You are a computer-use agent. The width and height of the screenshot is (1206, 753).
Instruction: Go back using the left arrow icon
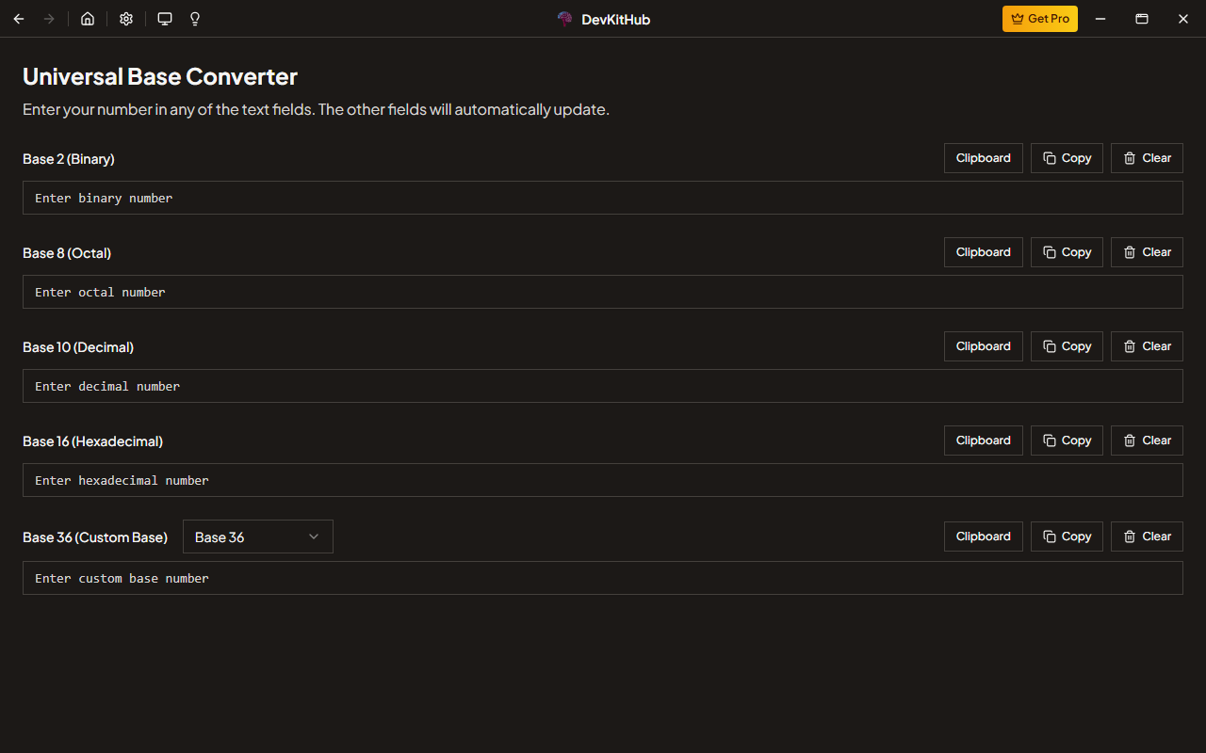[19, 19]
